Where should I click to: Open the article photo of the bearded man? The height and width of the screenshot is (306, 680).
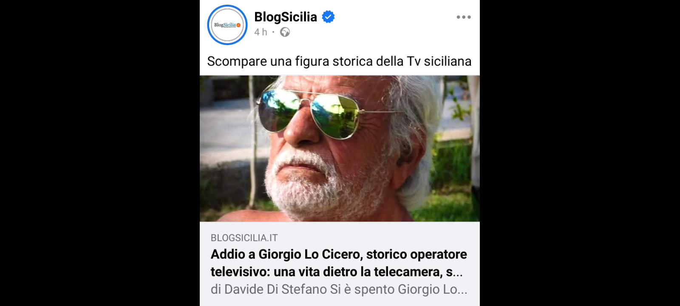340,148
